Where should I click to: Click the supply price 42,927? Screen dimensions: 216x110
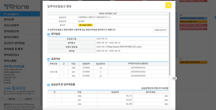129,100
